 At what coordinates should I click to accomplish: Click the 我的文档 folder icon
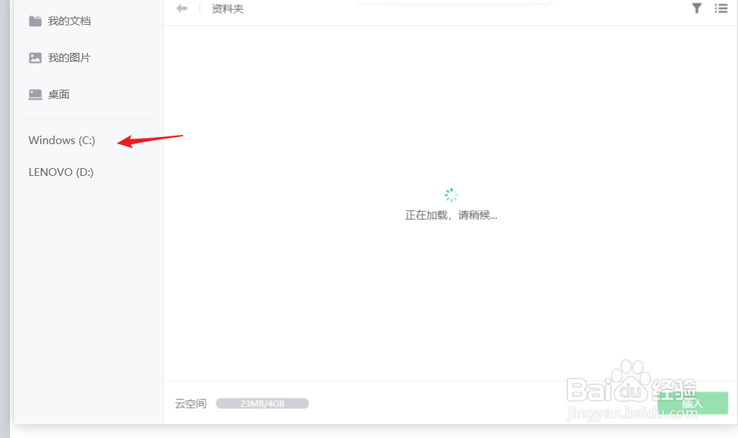coord(35,20)
